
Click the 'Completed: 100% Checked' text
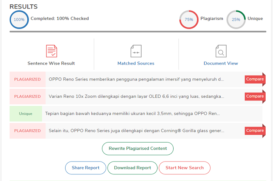60,18
